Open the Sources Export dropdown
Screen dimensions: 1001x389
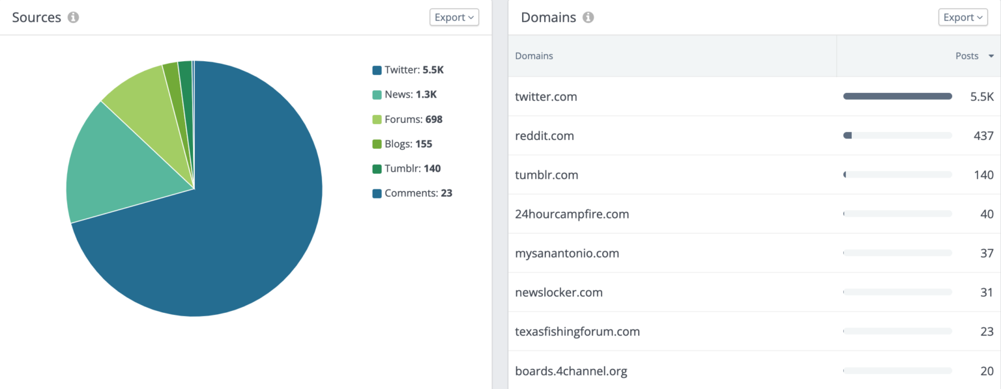[x=454, y=18]
